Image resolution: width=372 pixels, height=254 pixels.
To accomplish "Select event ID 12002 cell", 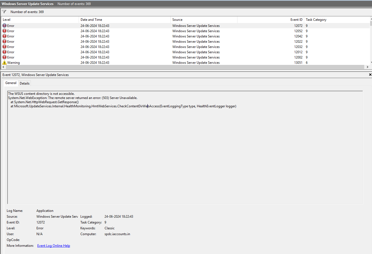I will 298,57.
